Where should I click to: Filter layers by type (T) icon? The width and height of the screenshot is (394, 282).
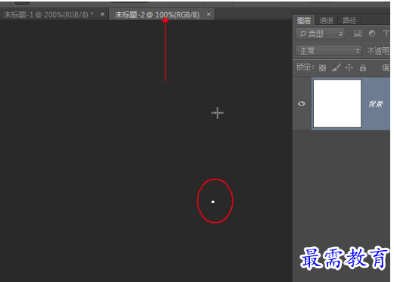[x=386, y=33]
